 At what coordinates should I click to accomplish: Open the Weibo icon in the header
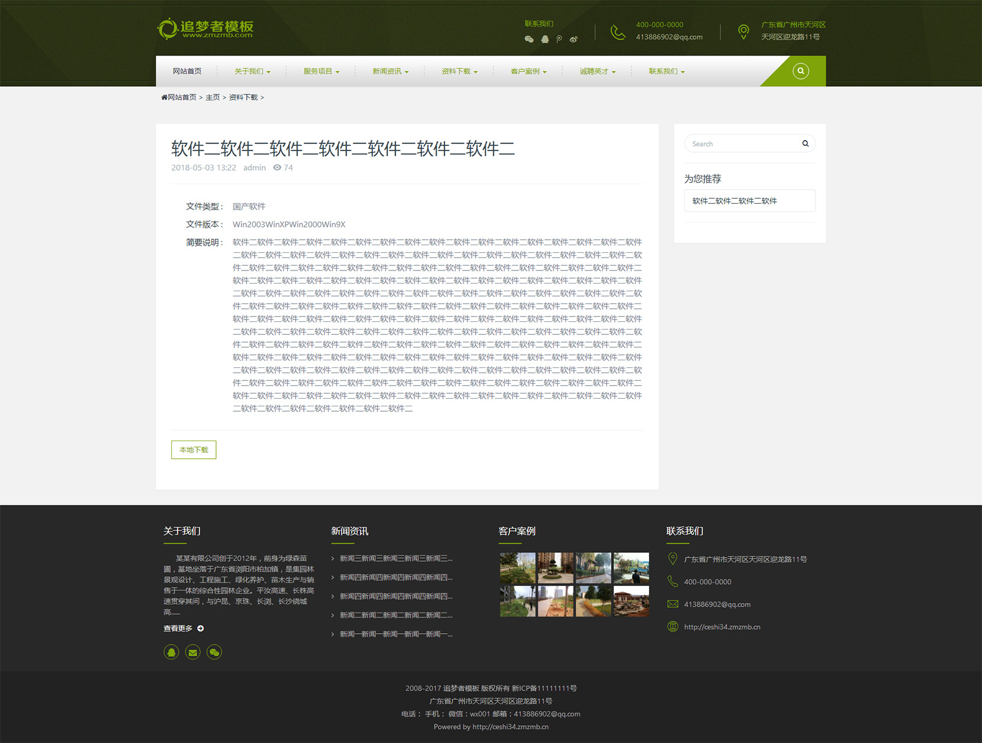pyautogui.click(x=573, y=40)
